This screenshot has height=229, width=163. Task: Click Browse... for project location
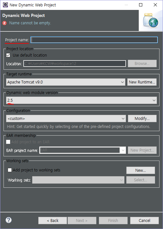[142, 64]
